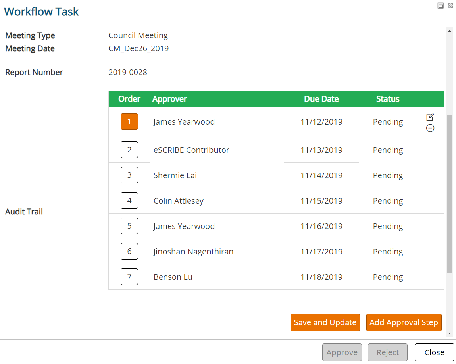Click the Report Number label

[x=34, y=72]
